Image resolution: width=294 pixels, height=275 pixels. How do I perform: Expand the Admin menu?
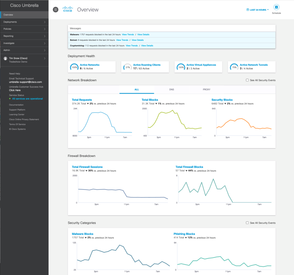[24, 50]
